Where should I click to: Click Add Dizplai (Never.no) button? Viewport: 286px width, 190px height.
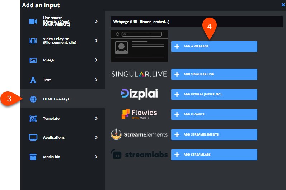214,94
